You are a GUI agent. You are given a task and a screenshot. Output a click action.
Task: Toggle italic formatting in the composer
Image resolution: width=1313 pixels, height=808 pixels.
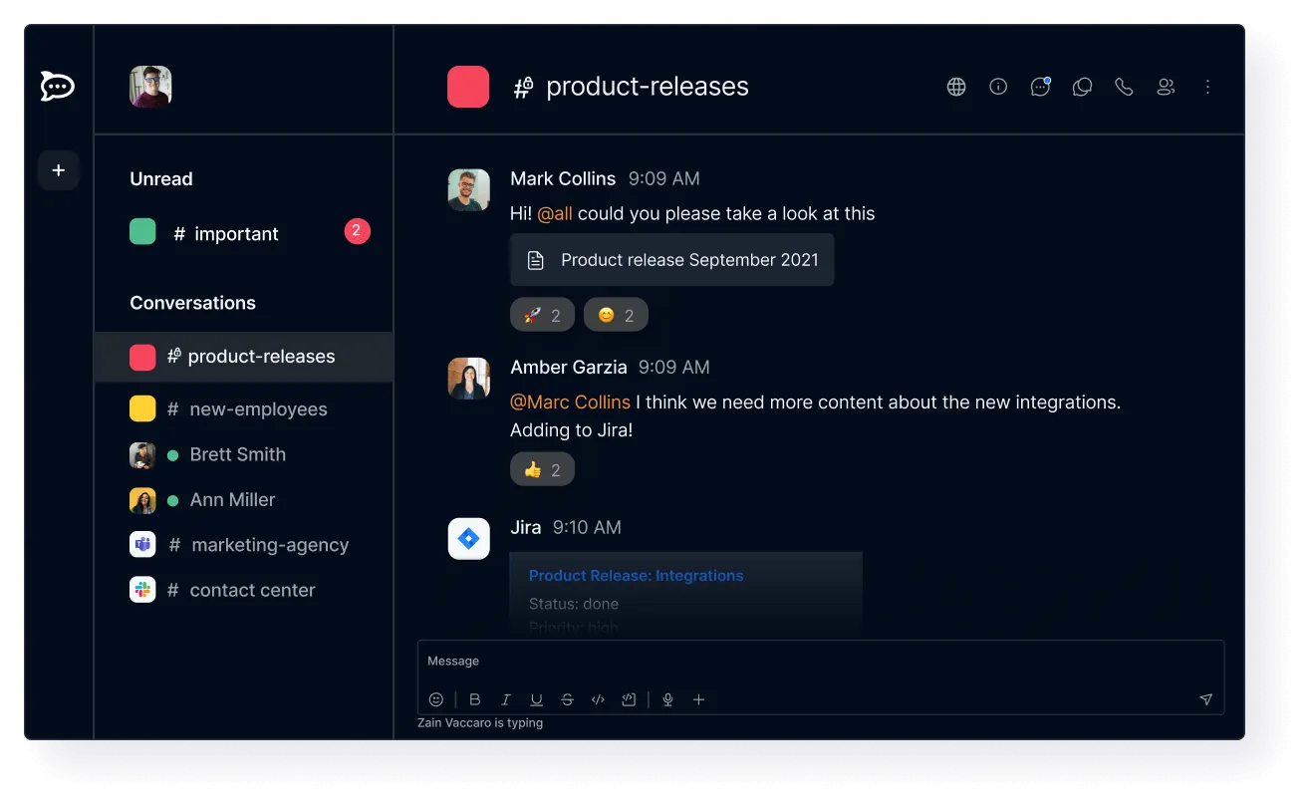click(505, 698)
